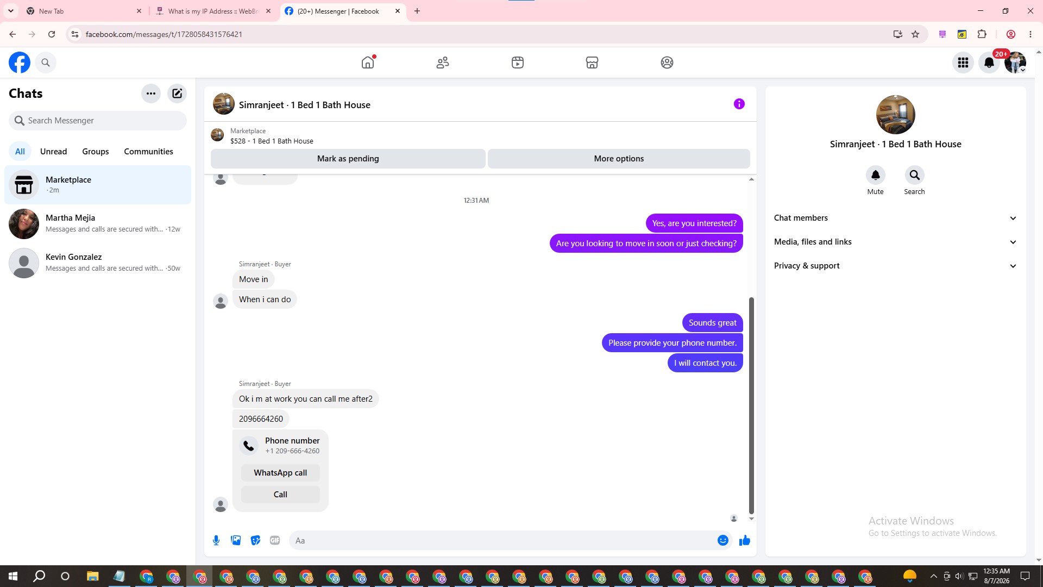1043x587 pixels.
Task: Open Chats options three-dot button
Action: [x=151, y=93]
